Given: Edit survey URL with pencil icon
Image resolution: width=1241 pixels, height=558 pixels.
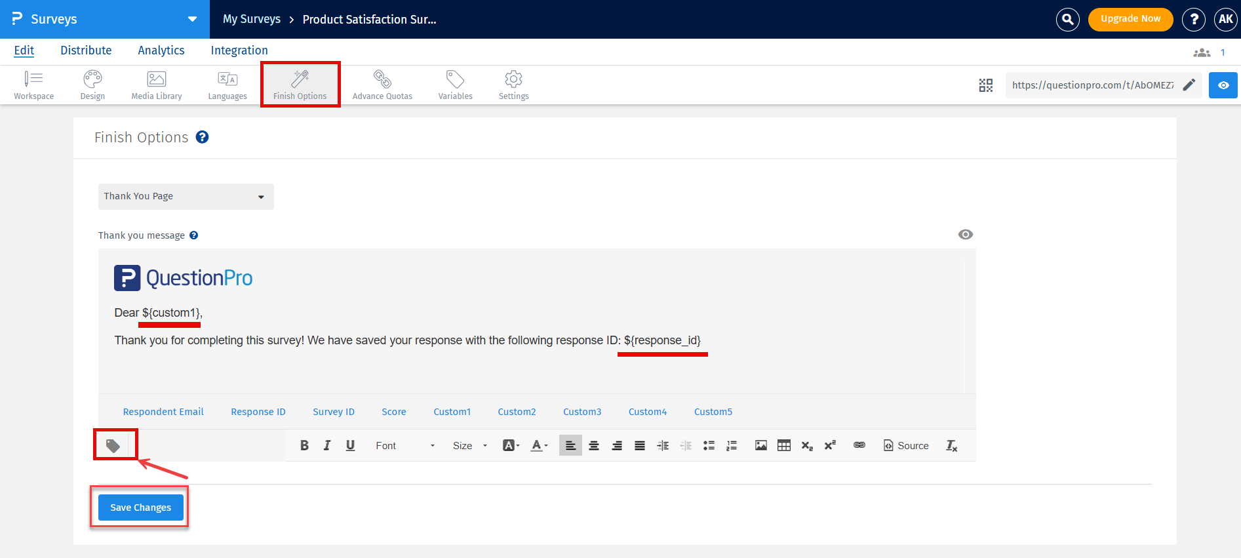Looking at the screenshot, I should [x=1189, y=85].
